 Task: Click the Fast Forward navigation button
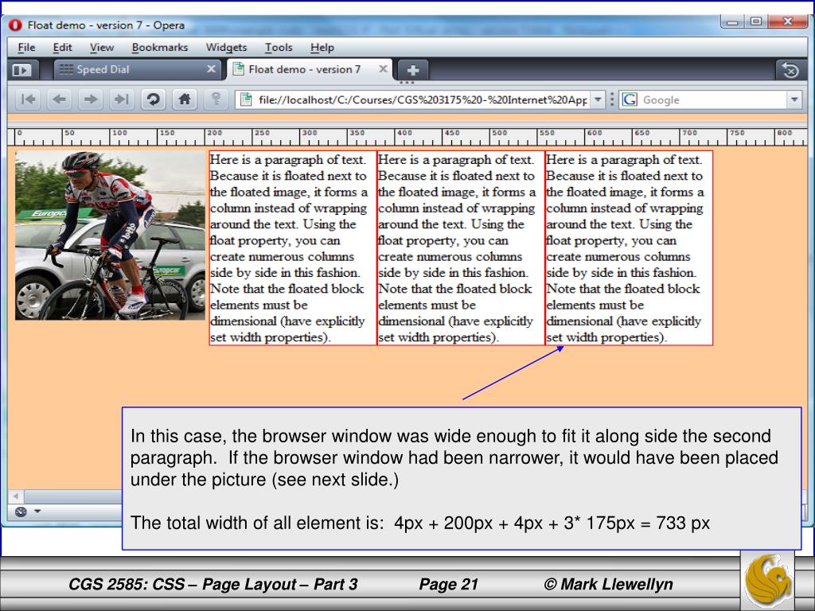tap(122, 99)
